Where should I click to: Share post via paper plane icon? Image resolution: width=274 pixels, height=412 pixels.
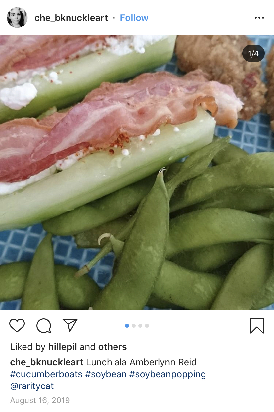point(70,325)
